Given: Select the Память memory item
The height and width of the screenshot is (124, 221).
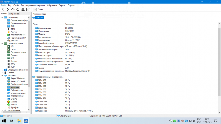Looking at the screenshot, I should (12, 55).
